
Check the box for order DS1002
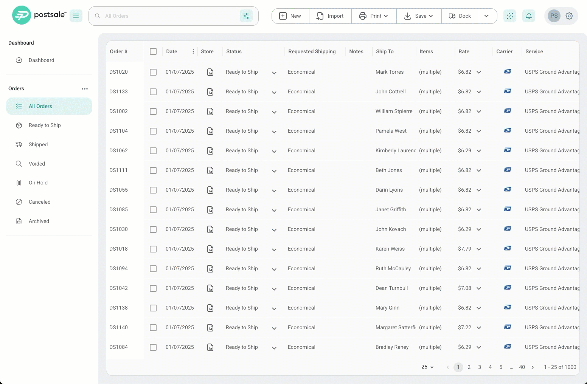[153, 111]
